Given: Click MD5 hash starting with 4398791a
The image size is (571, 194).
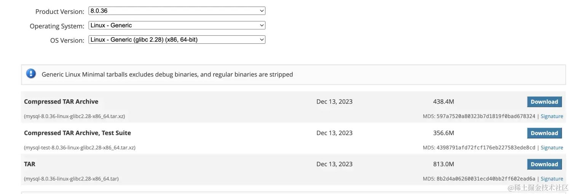Looking at the screenshot, I should click(x=486, y=148).
